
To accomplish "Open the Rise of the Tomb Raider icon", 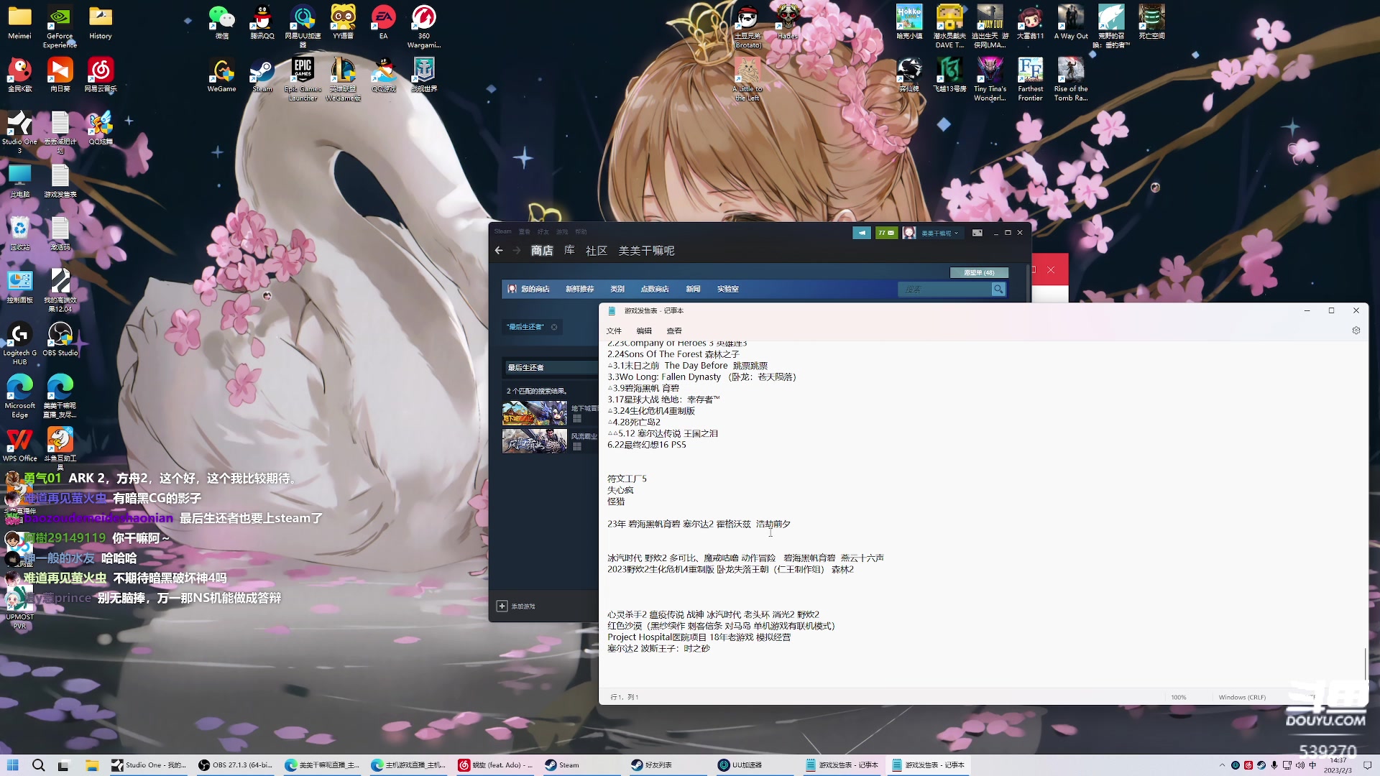I will coord(1071,79).
